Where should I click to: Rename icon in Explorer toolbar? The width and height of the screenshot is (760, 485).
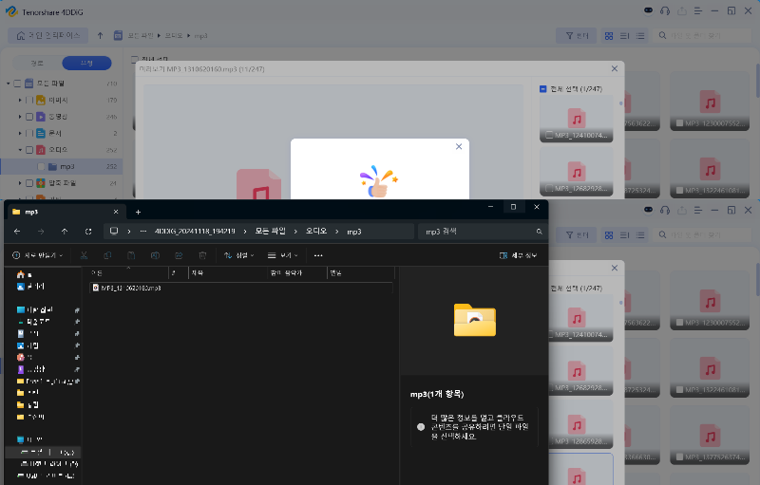pyautogui.click(x=155, y=255)
